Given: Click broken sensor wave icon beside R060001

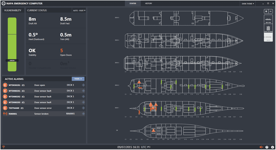Looking at the screenshot, I should click(5, 114).
